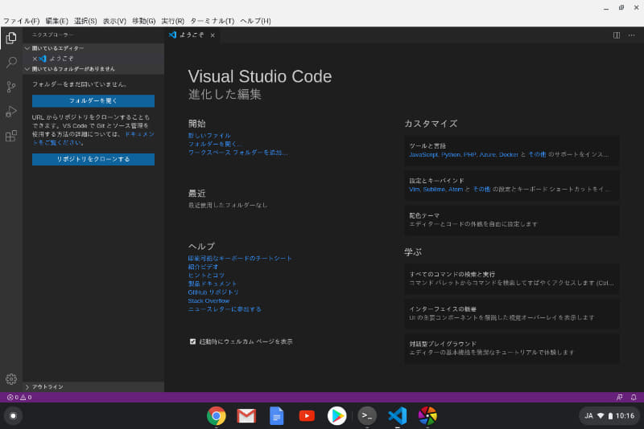Open the ターミナル(T) menu

click(x=212, y=21)
